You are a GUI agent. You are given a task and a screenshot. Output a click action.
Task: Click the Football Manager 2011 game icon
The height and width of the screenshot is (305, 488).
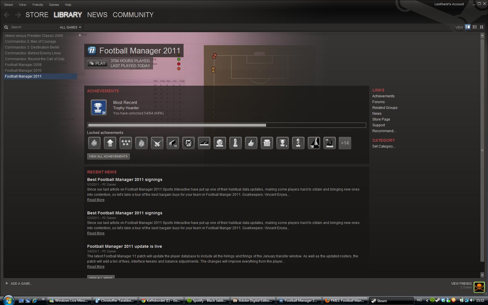click(92, 51)
